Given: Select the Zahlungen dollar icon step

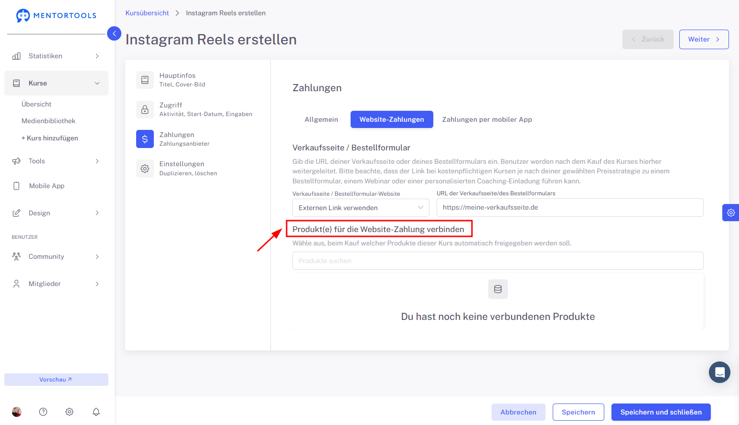Looking at the screenshot, I should [x=145, y=139].
